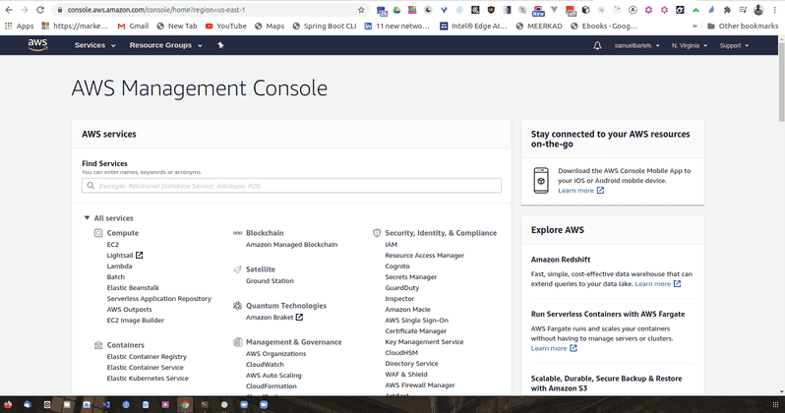Image resolution: width=785 pixels, height=413 pixels.
Task: Open VS Code from the taskbar
Action: pos(106,404)
